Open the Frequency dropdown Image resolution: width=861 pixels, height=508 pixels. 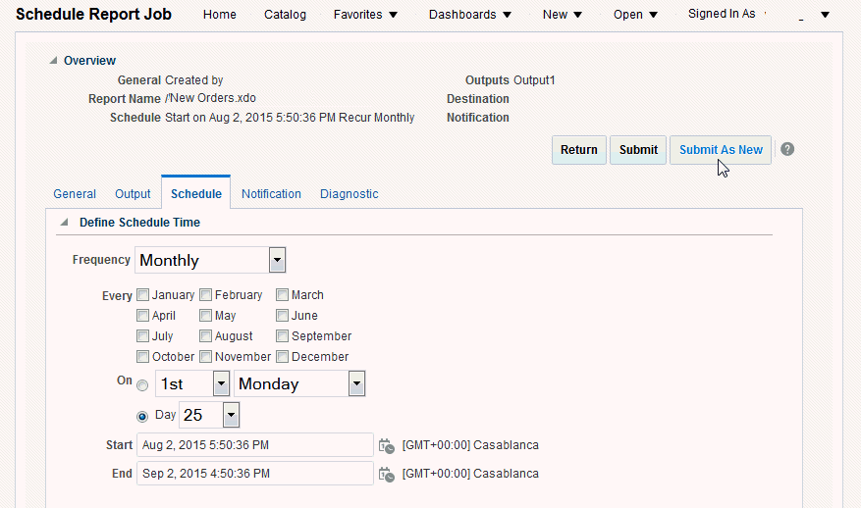tap(277, 260)
